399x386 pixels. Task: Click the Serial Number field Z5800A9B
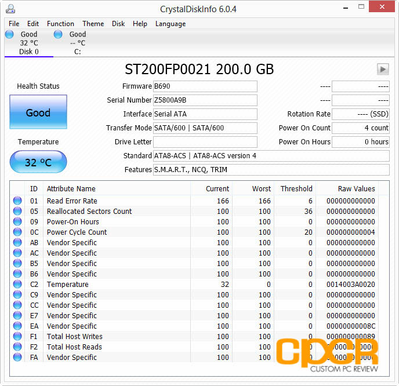[205, 100]
